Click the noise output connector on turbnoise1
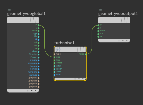The width and height of the screenshot is (143, 105). [x=86, y=54]
